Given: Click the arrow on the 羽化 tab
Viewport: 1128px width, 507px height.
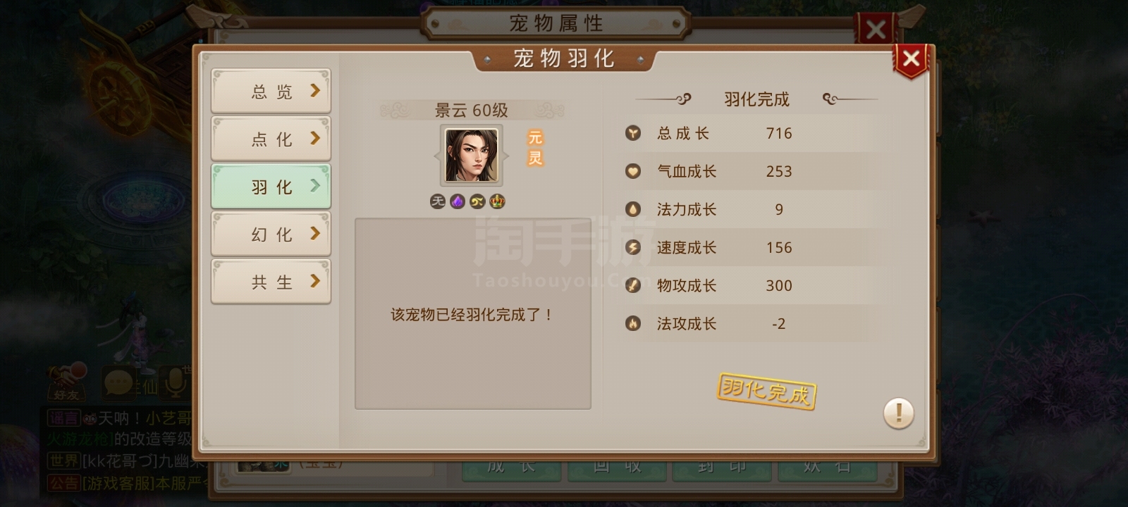Looking at the screenshot, I should pyautogui.click(x=315, y=186).
